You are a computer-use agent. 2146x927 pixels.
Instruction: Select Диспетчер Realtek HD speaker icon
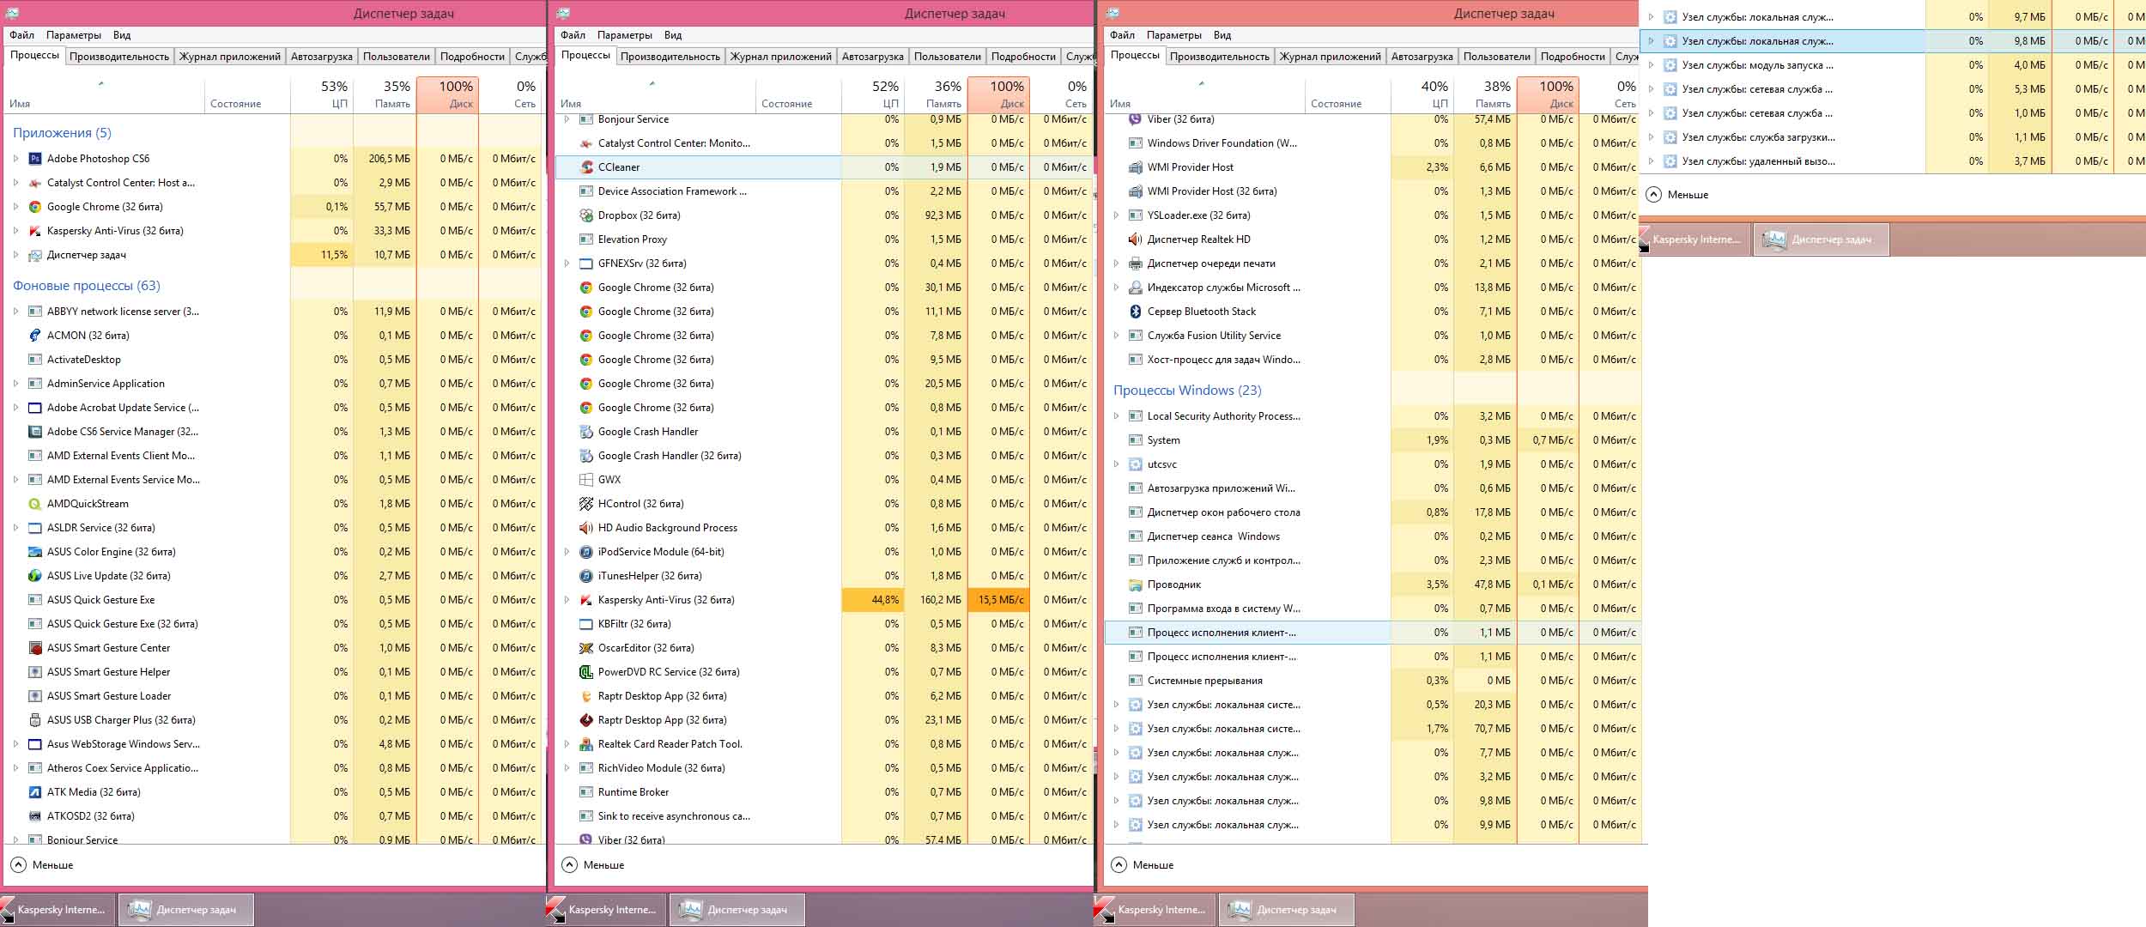(x=1136, y=239)
